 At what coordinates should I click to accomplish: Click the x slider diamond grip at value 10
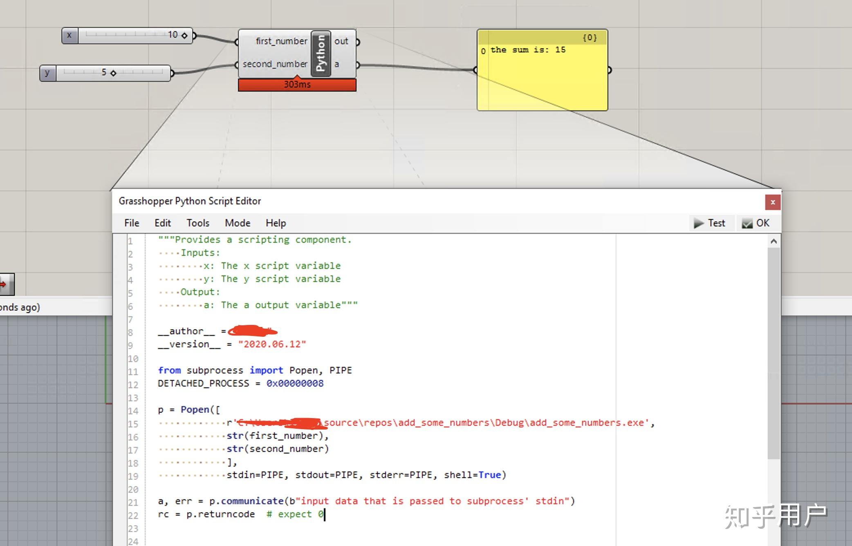coord(184,36)
